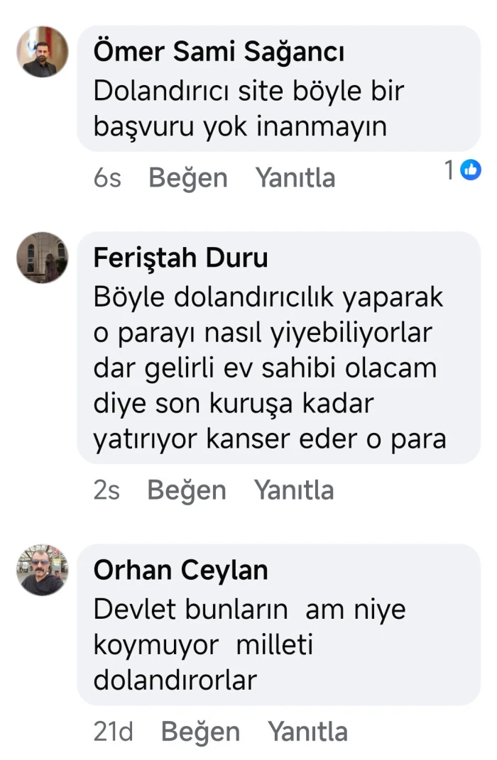This screenshot has width=497, height=760.
Task: Reply to Ömer Sami Sağancı via Yanıtla
Action: coord(295,177)
